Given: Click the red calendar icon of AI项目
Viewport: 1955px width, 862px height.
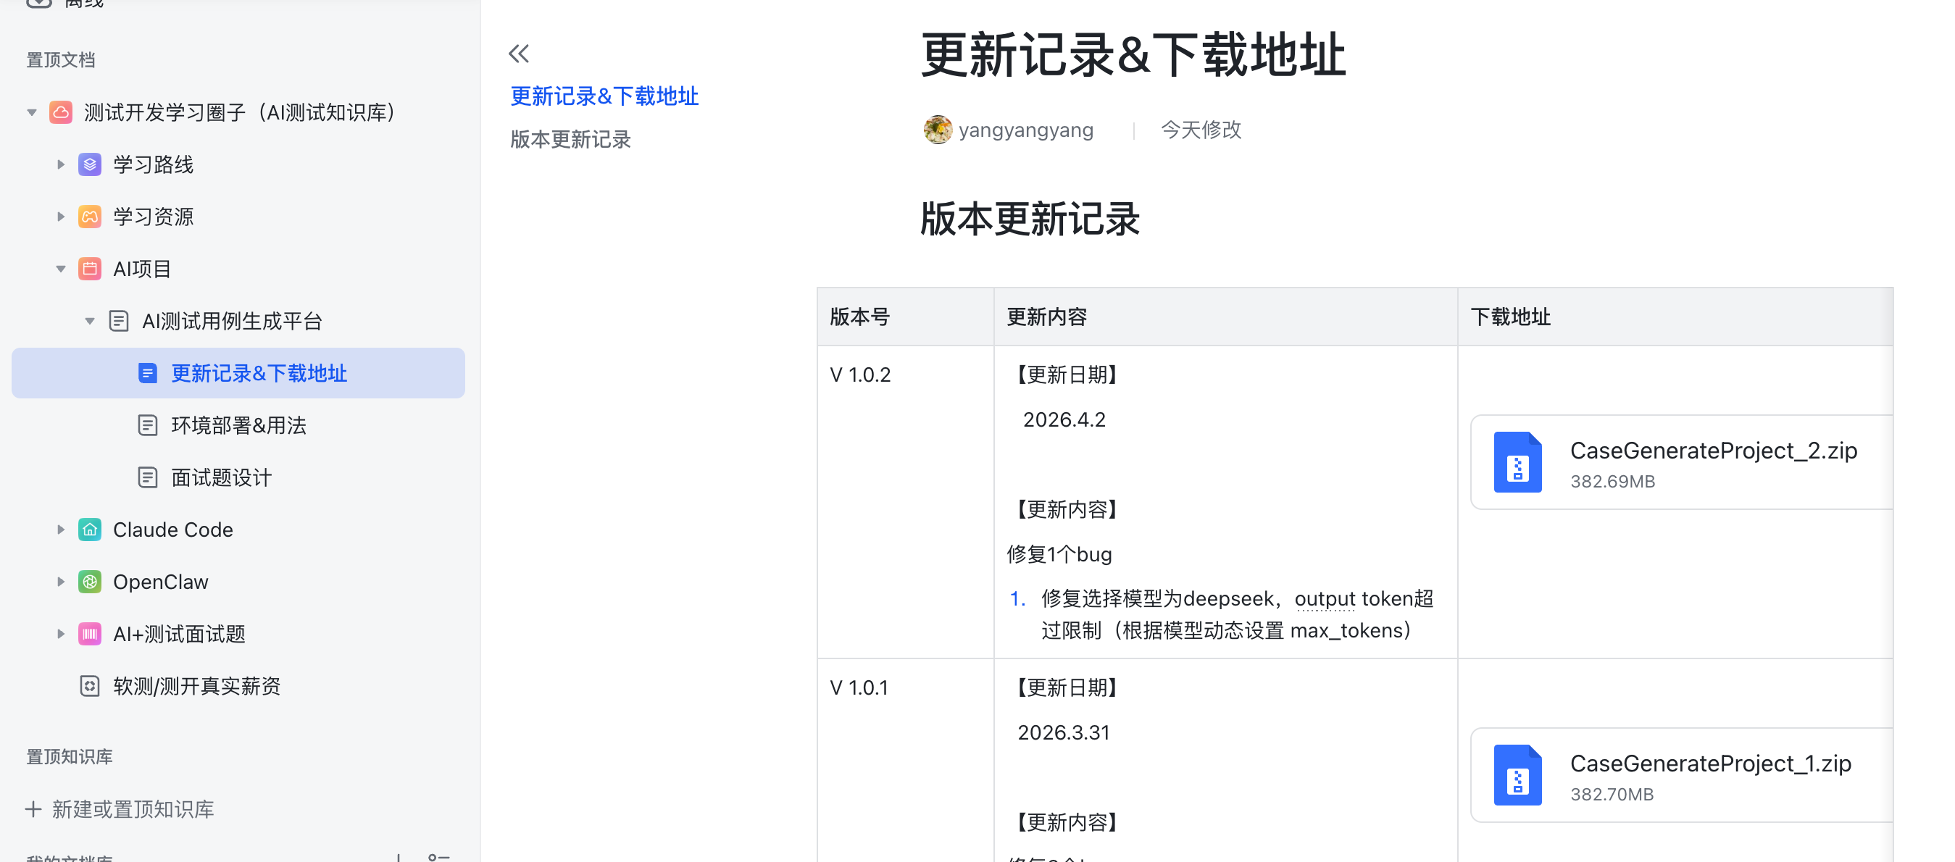Looking at the screenshot, I should pyautogui.click(x=90, y=268).
